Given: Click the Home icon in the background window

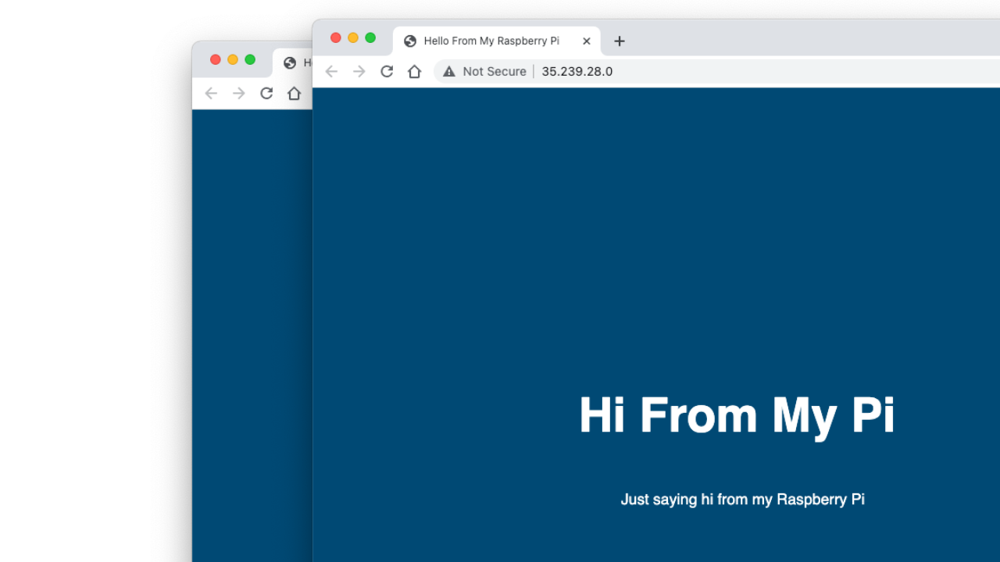Looking at the screenshot, I should (294, 93).
